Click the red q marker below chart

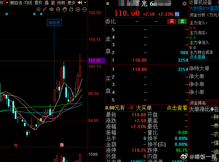point(15,145)
